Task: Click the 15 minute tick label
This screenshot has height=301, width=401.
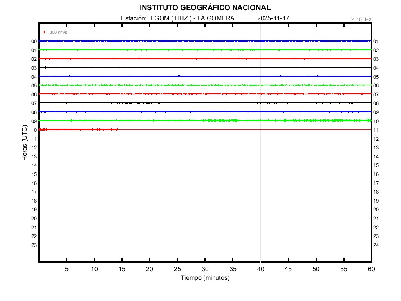Action: click(122, 269)
